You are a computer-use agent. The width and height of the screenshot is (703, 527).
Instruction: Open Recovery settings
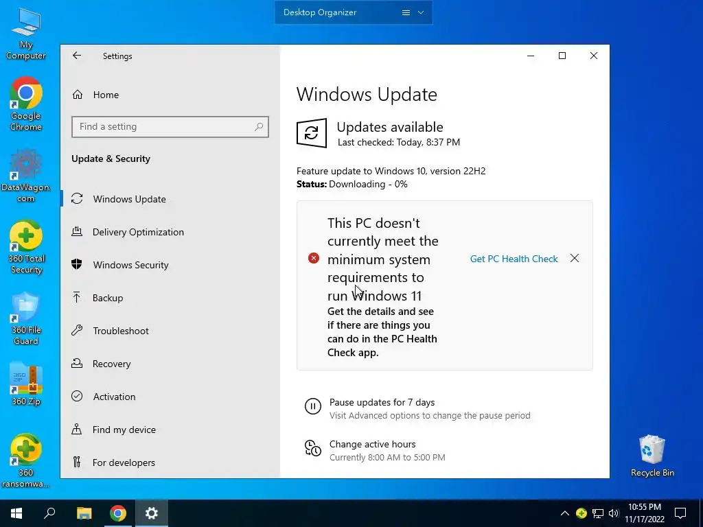click(170, 364)
